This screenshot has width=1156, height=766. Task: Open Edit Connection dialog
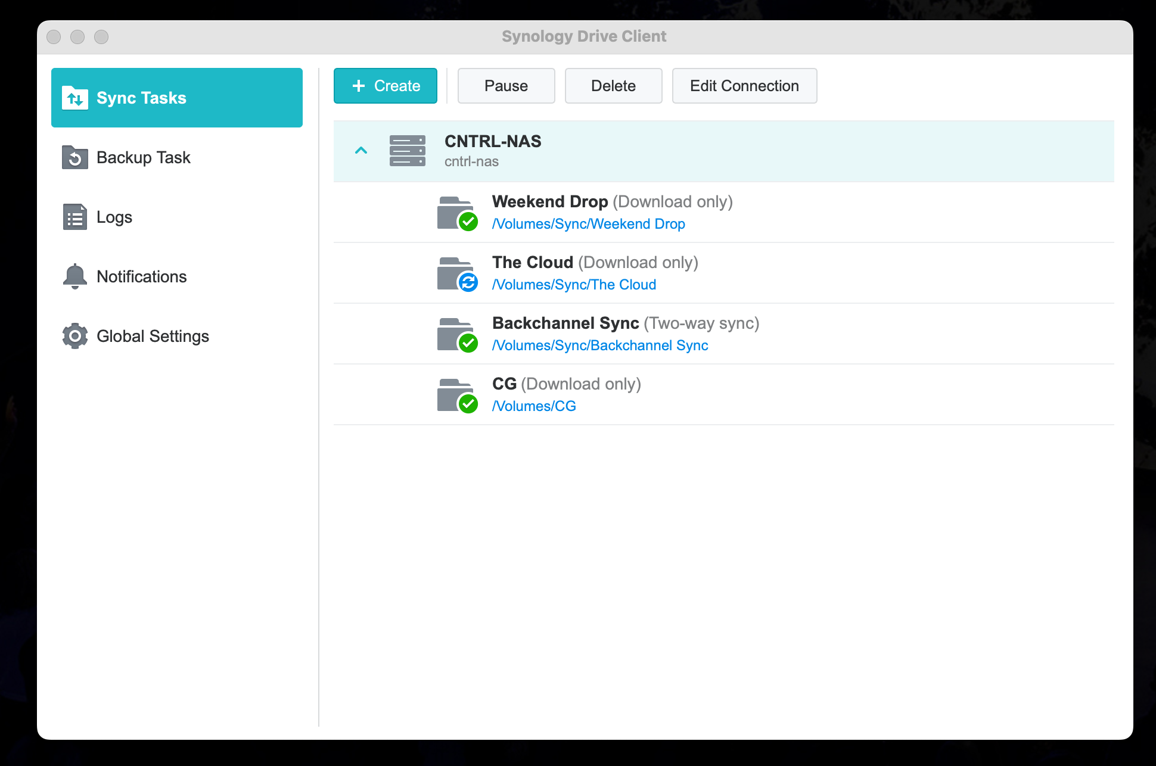coord(744,86)
